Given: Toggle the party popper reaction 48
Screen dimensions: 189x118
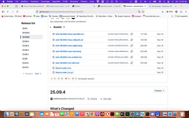Looking at the screenshot, I should pos(60,79).
